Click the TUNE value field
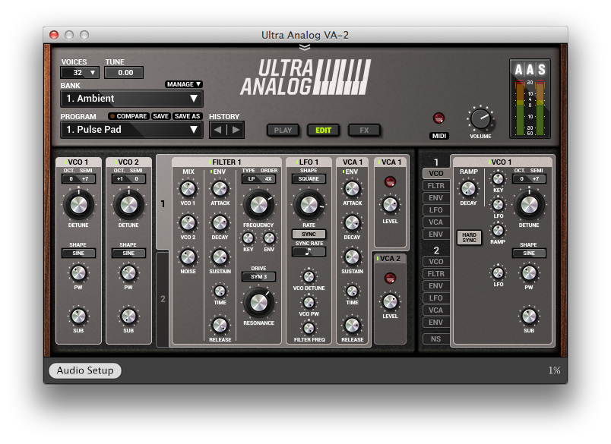This screenshot has height=444, width=611. click(x=124, y=73)
